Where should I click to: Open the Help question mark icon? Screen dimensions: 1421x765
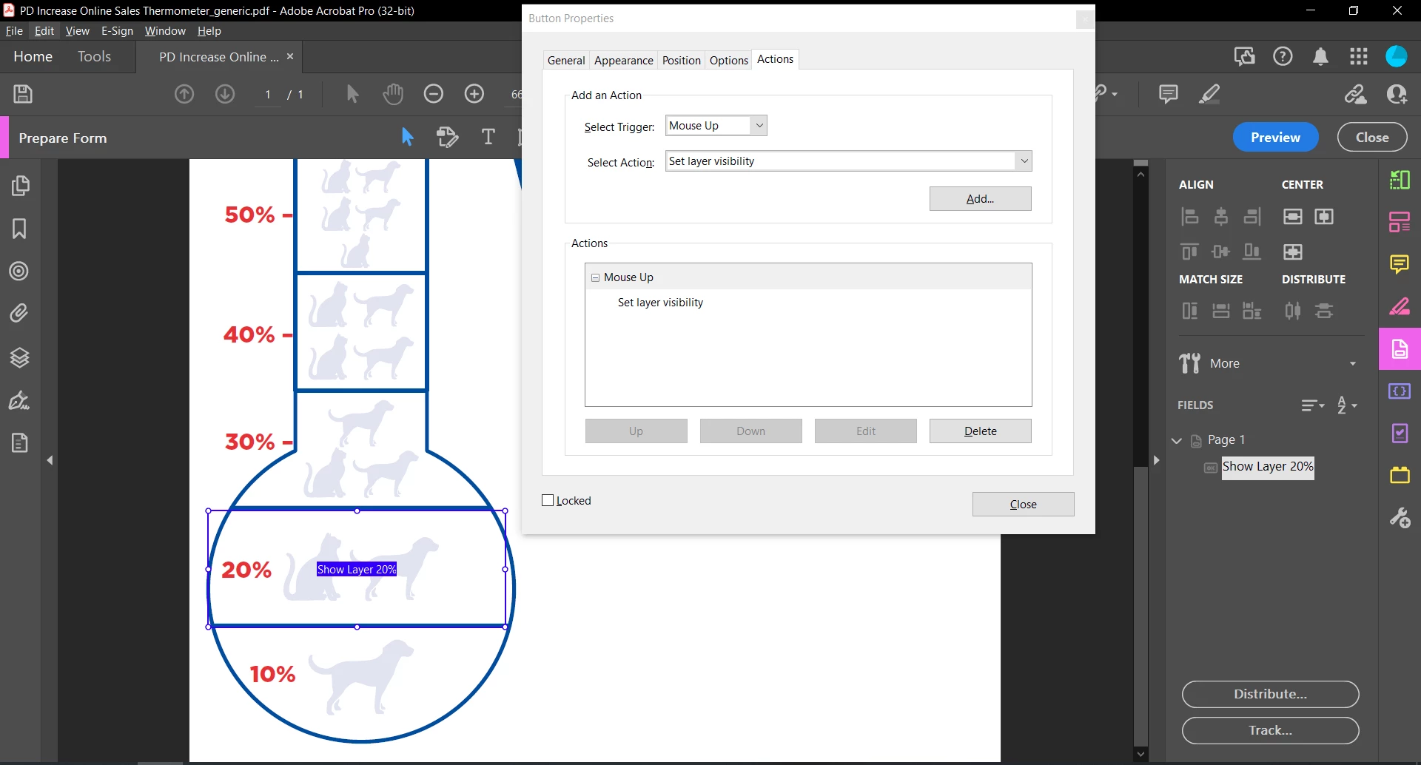(x=1283, y=56)
